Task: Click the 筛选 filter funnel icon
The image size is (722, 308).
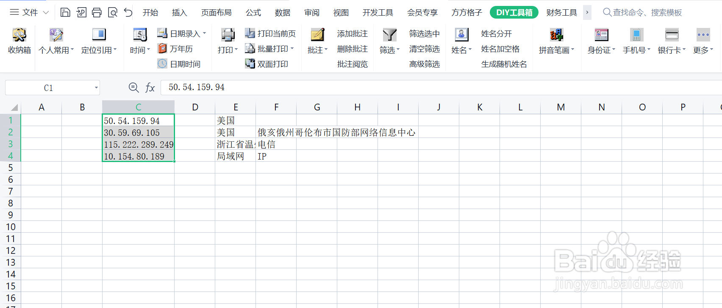Action: pos(389,35)
